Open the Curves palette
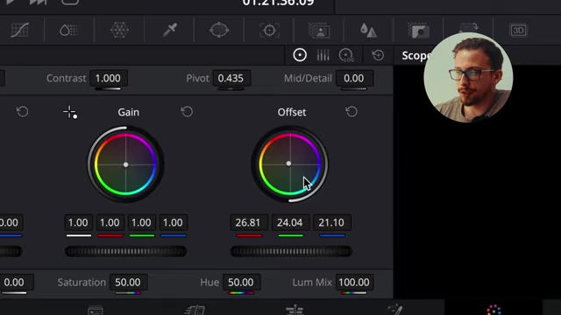Viewport: 561px width, 315px height. [19, 30]
